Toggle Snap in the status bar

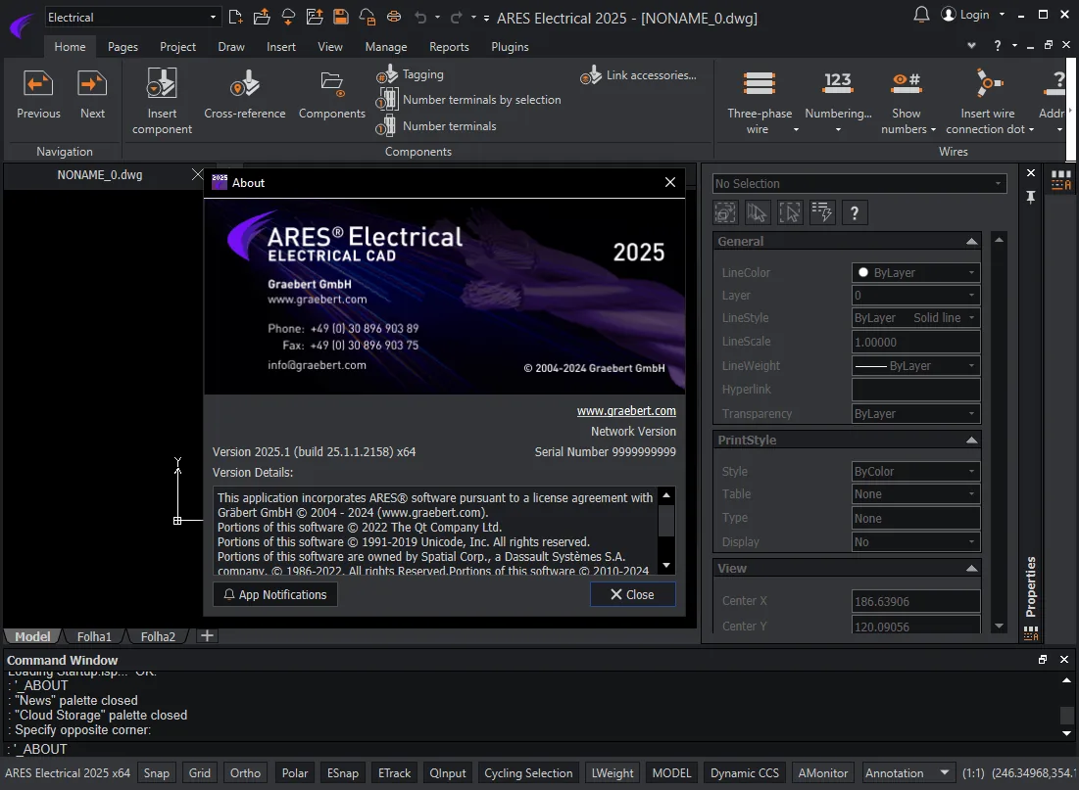click(x=156, y=772)
